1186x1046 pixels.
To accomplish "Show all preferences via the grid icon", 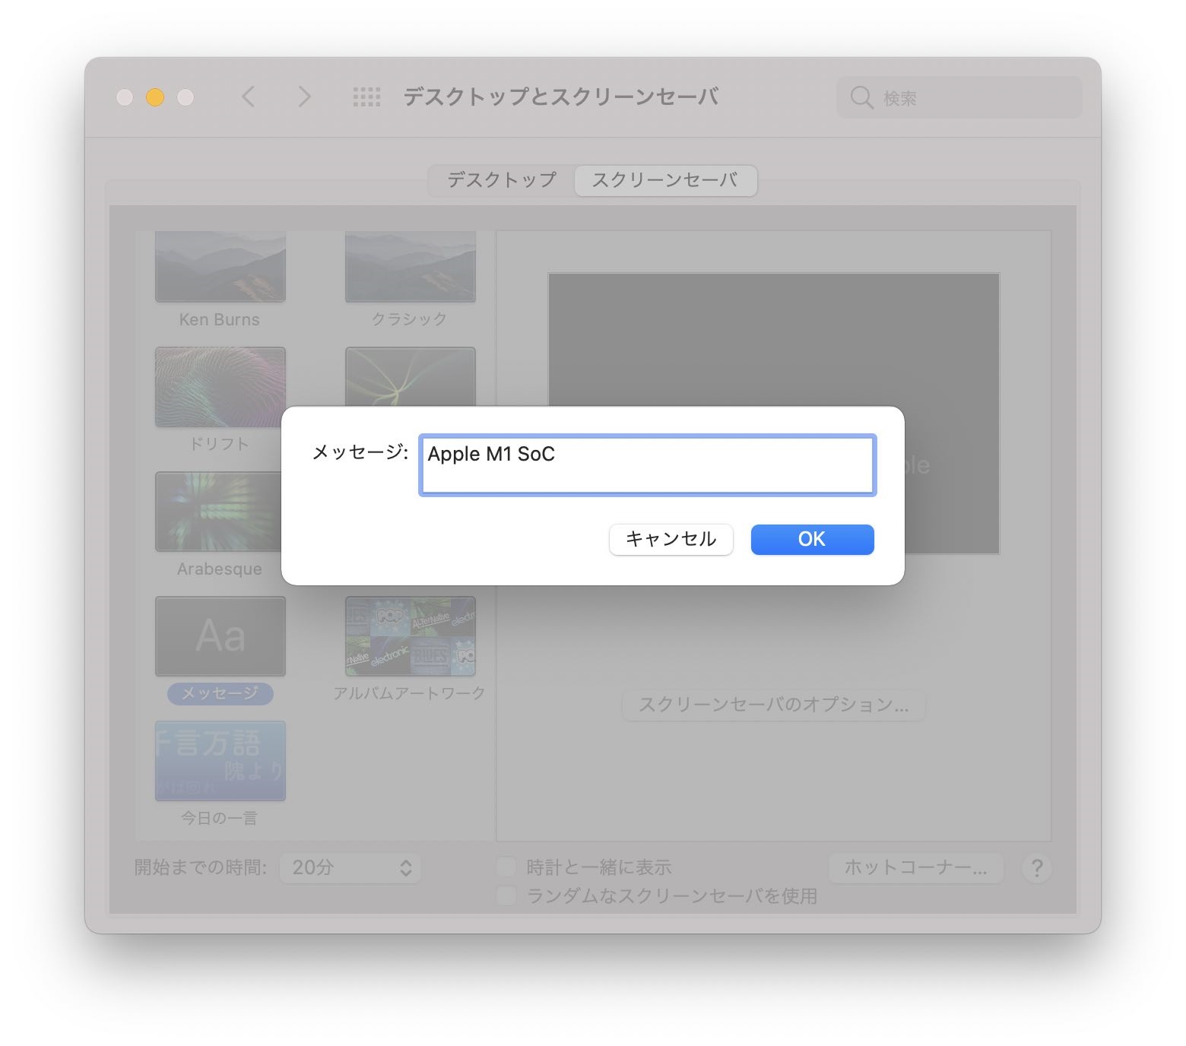I will click(x=366, y=97).
